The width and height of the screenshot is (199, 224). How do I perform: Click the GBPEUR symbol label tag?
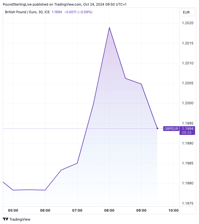click(x=171, y=129)
